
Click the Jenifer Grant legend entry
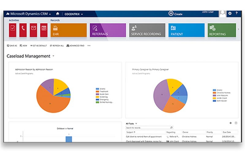coord(220,98)
